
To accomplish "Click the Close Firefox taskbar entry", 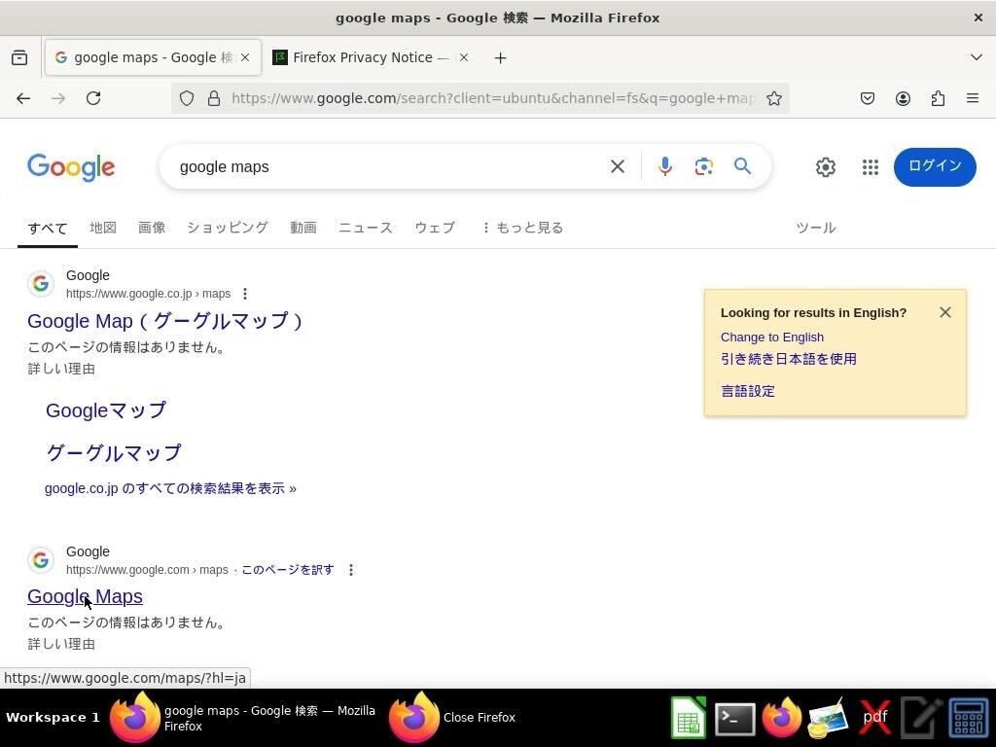I will coord(452,718).
